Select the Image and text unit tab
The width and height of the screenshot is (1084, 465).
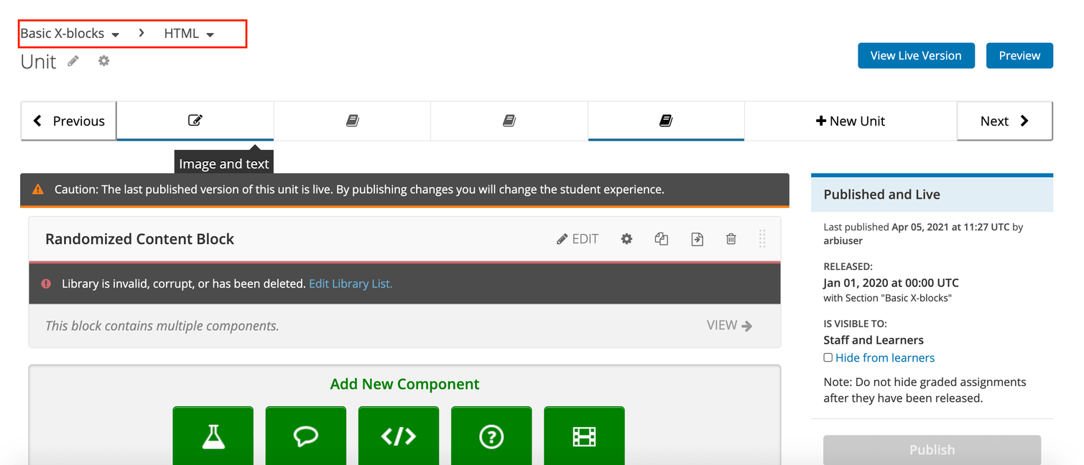pos(195,121)
